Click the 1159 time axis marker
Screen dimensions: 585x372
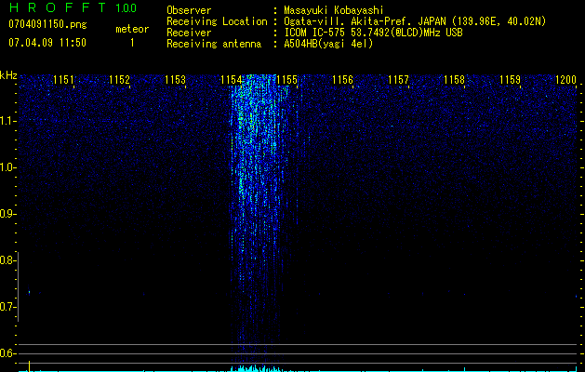(510, 80)
